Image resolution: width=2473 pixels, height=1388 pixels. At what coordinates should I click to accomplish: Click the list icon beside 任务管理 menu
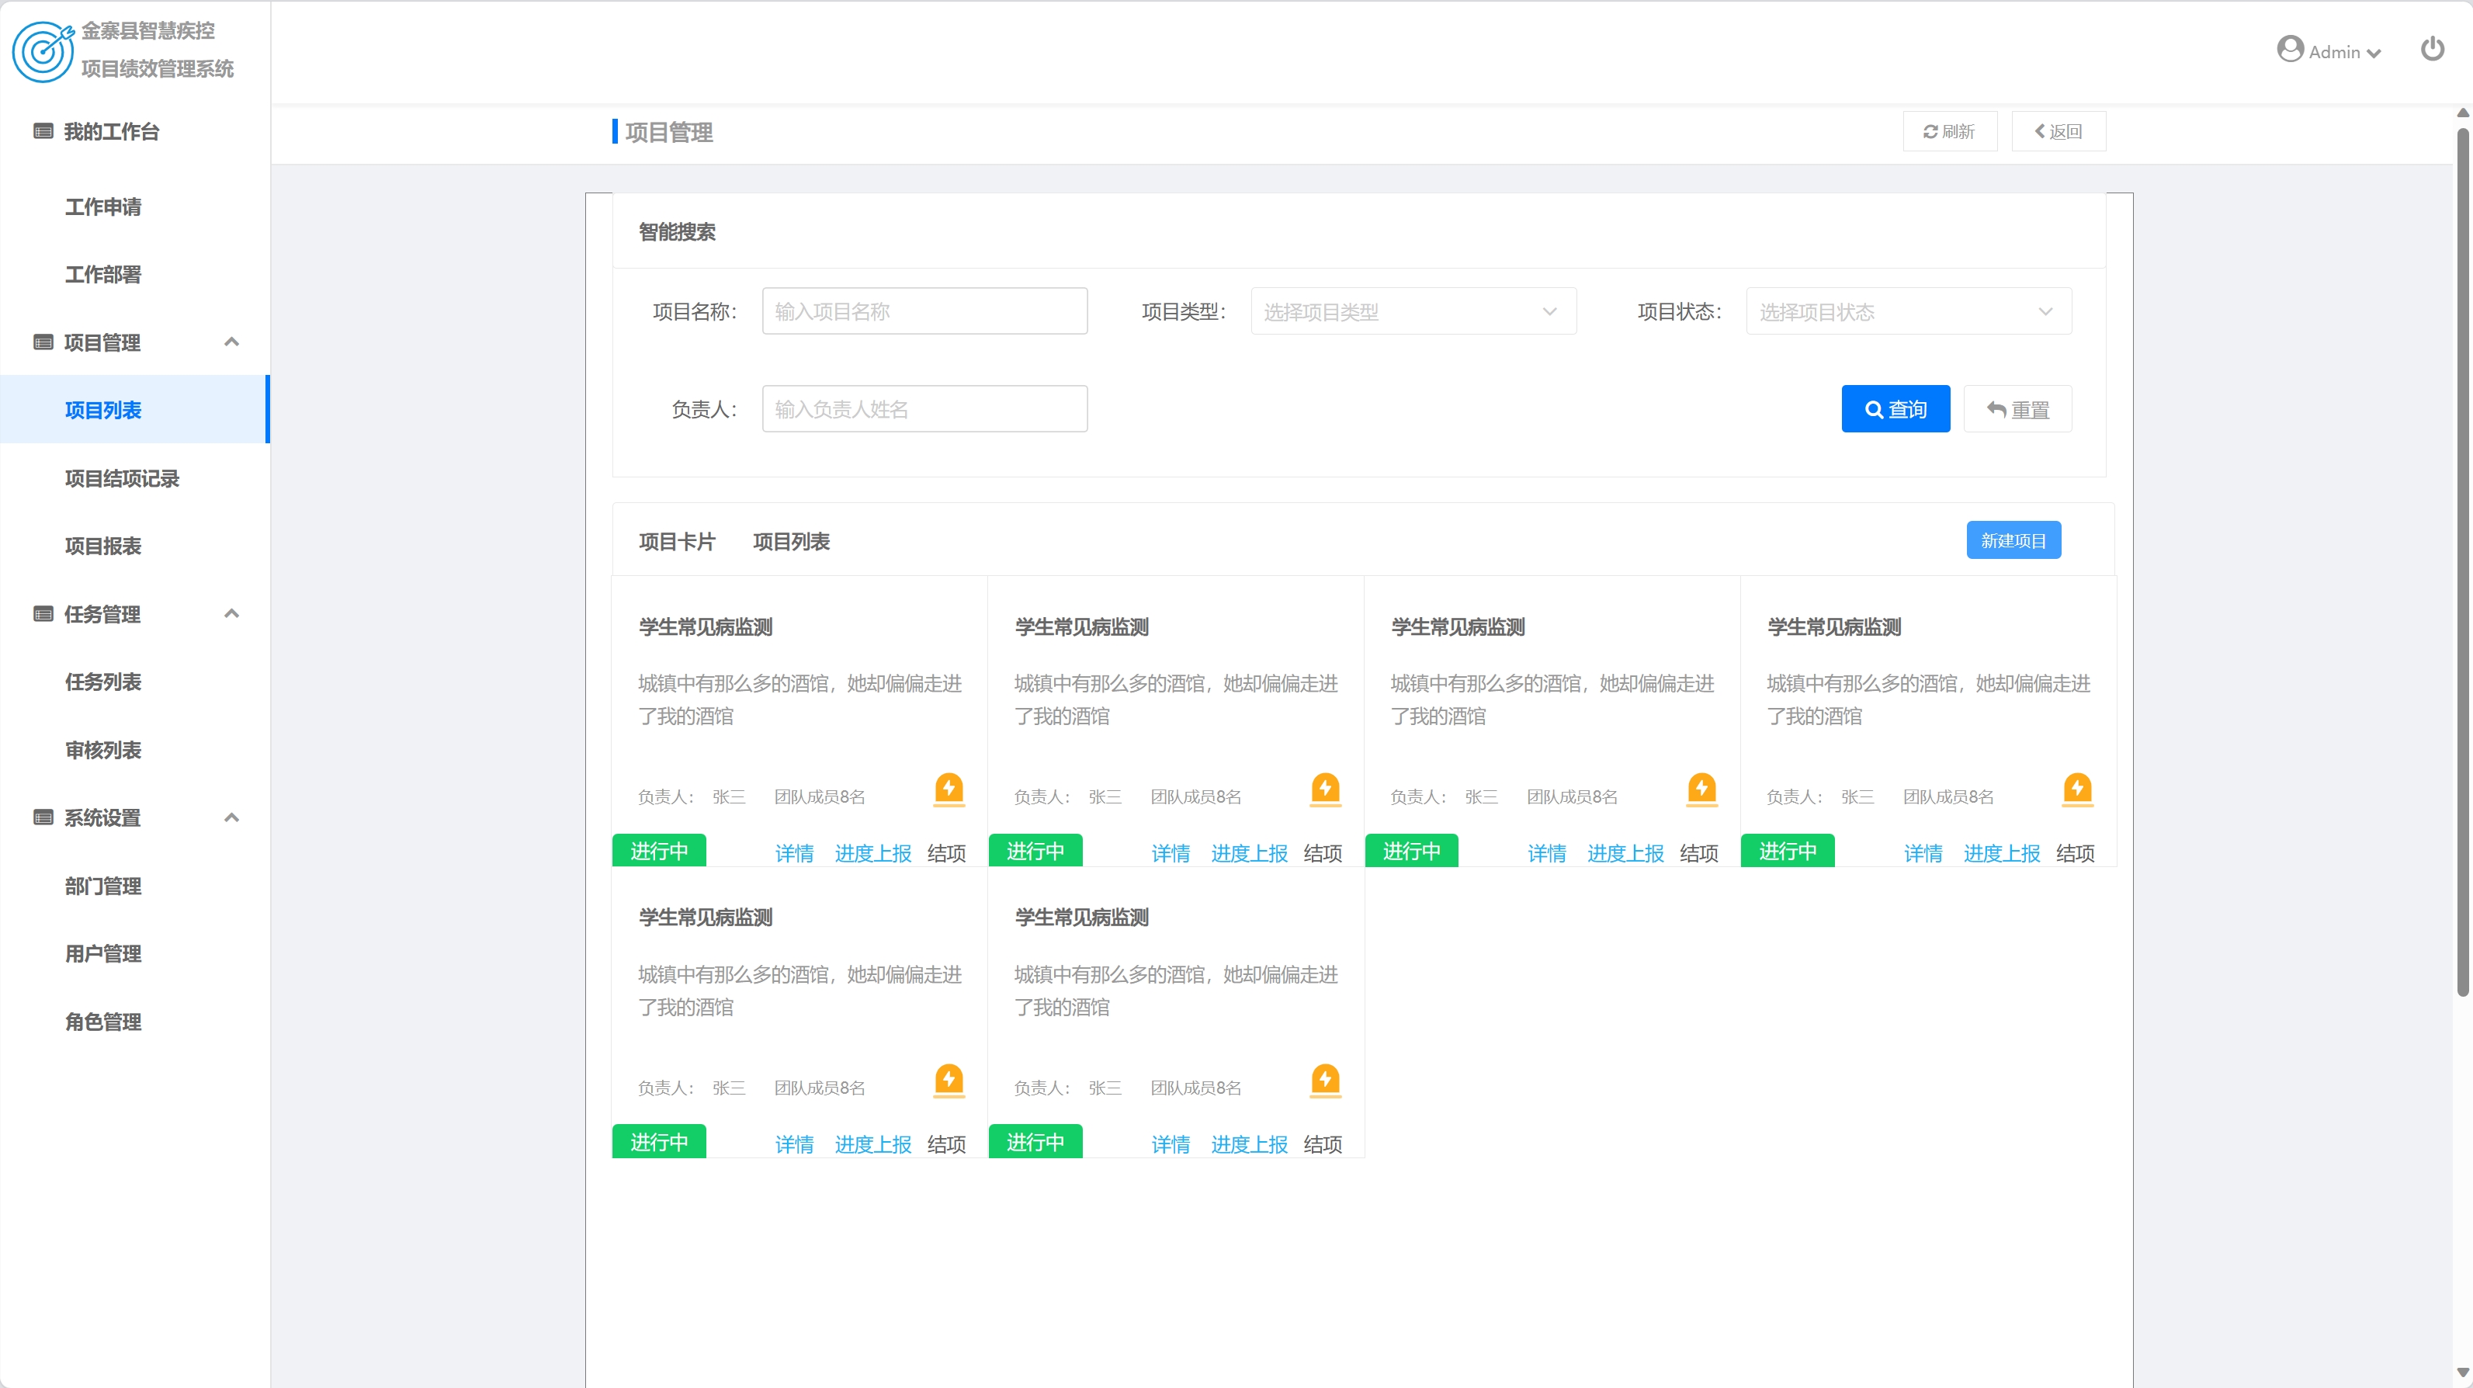pos(43,614)
